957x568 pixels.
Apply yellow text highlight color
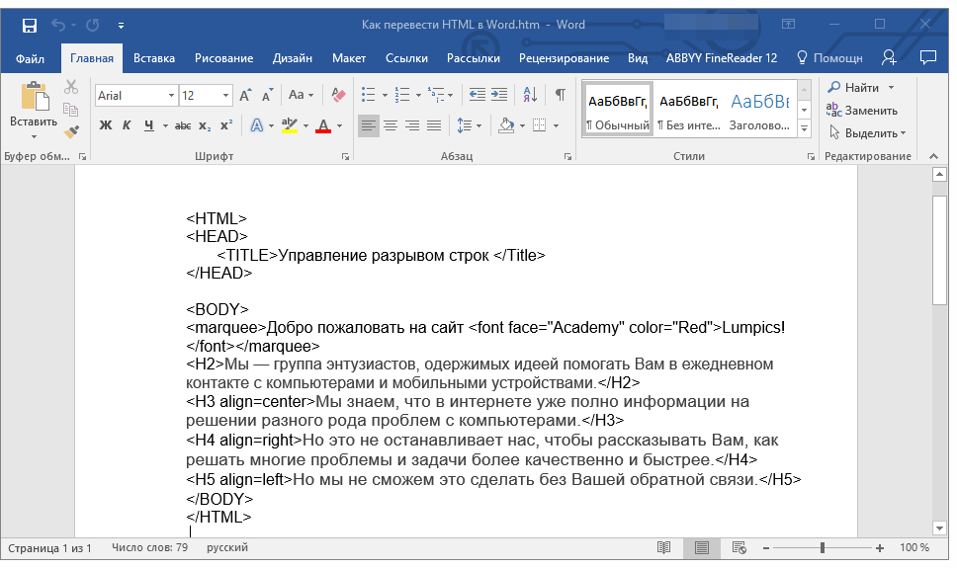pos(290,125)
